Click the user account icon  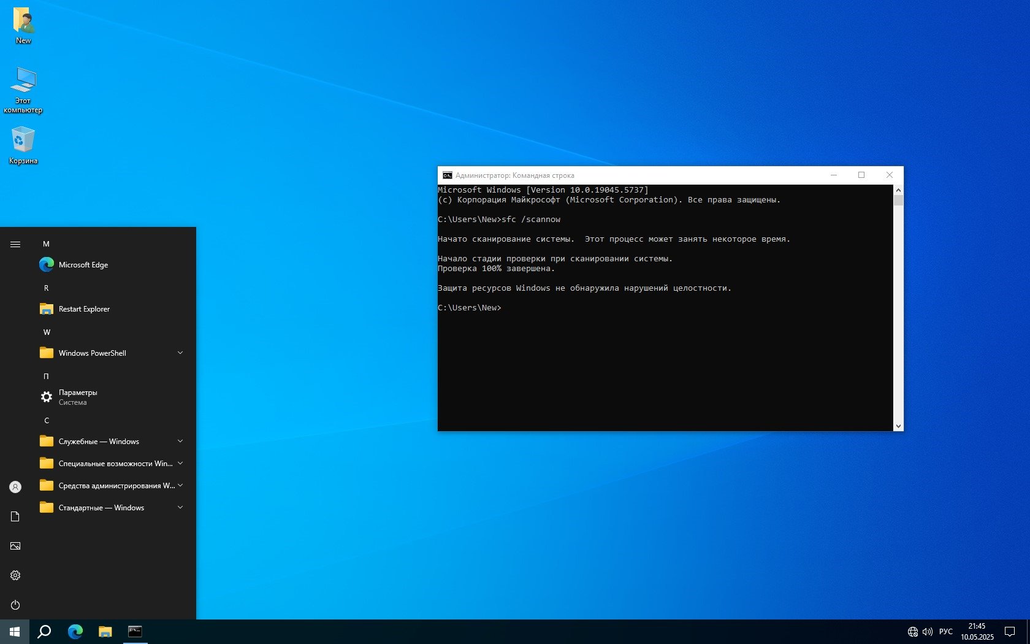coord(15,487)
